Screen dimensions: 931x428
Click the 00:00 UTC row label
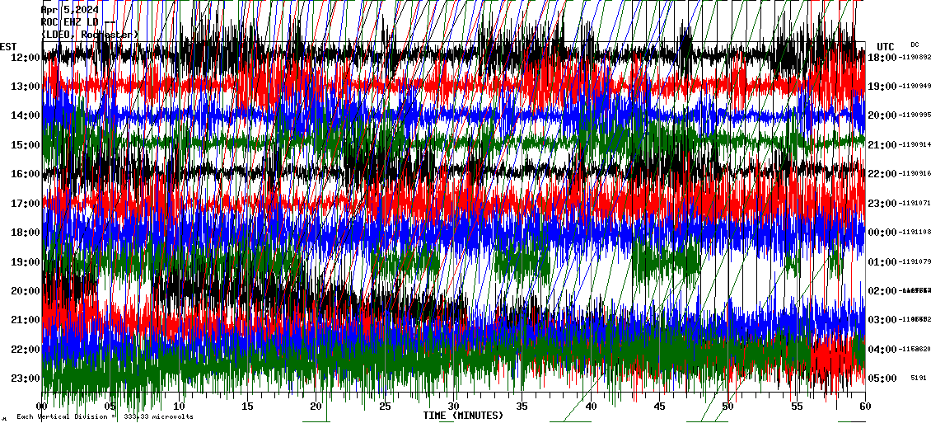click(882, 232)
